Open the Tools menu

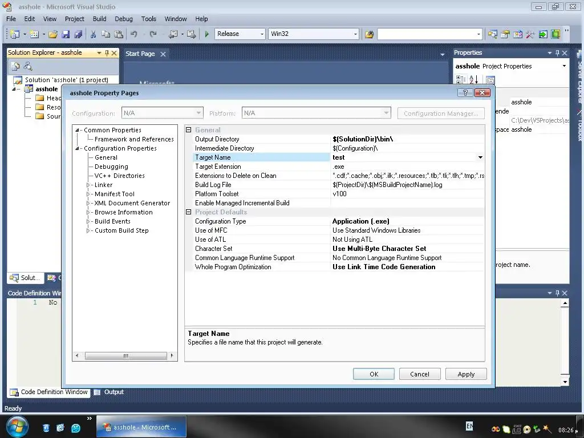tap(149, 19)
